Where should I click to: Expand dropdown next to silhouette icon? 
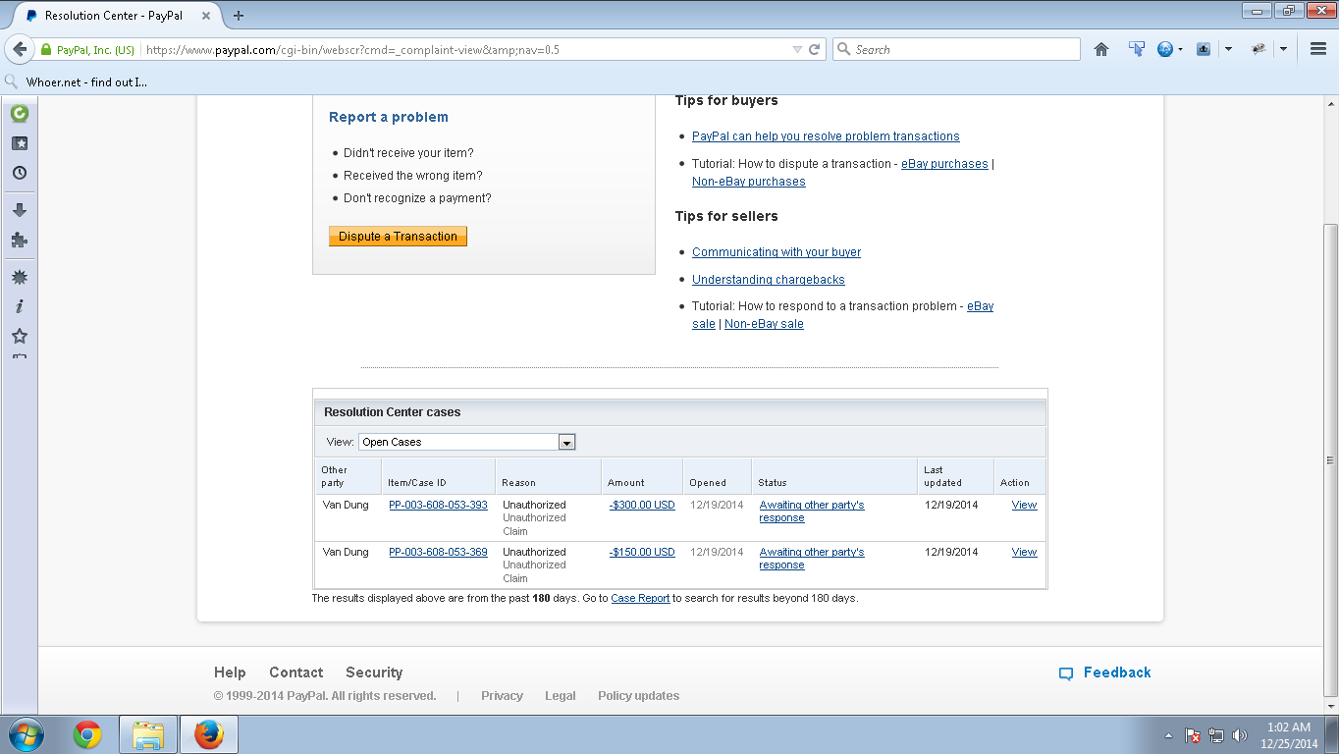(x=1228, y=49)
